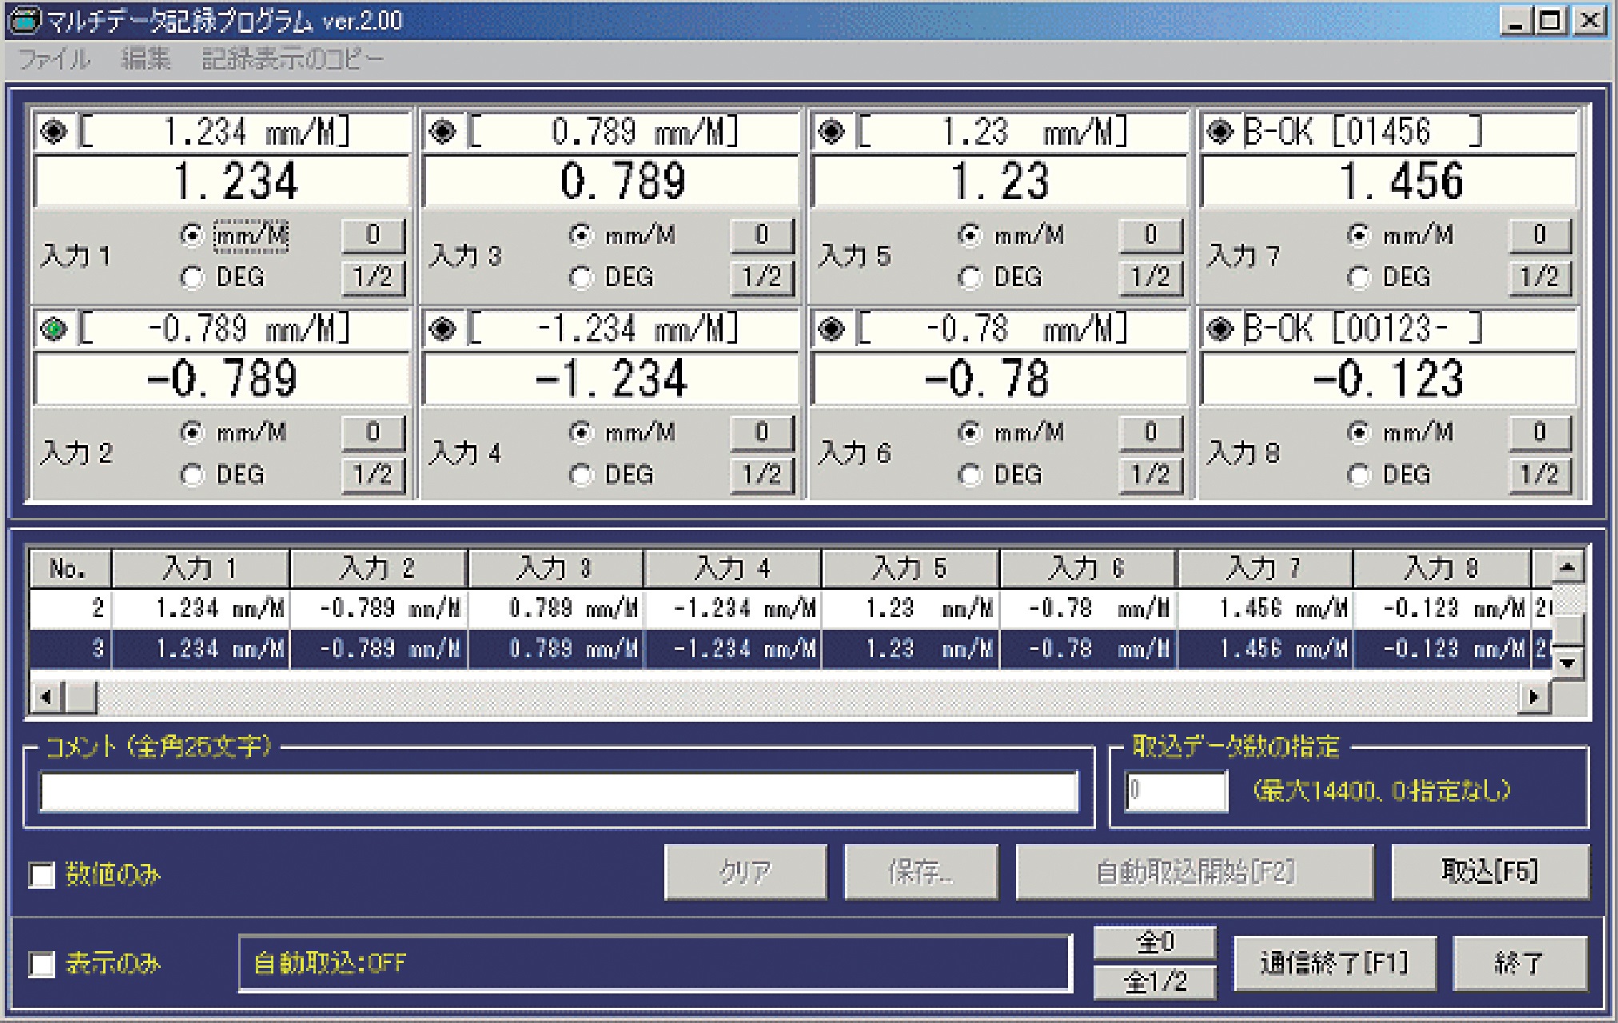Click the 取込データ数の指定 number field
The image size is (1618, 1023).
coord(1176,791)
